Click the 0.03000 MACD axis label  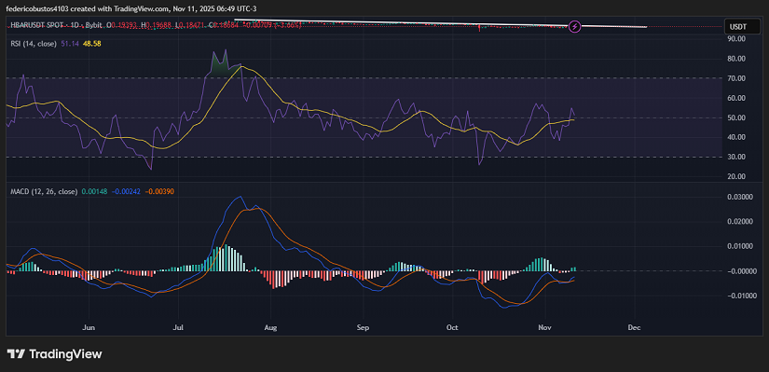coord(739,197)
